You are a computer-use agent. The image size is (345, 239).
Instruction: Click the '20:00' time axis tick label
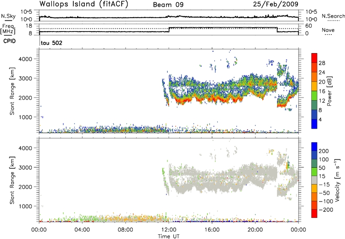[255, 230]
